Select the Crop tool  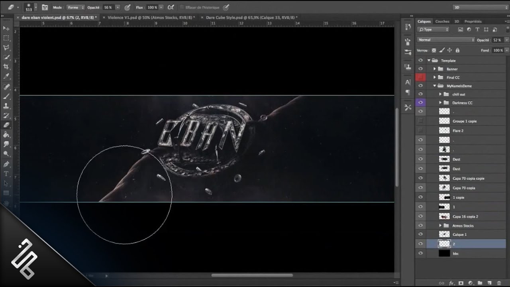[6, 67]
